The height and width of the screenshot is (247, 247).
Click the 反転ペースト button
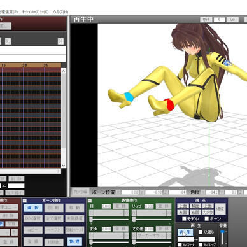click(x=74, y=230)
